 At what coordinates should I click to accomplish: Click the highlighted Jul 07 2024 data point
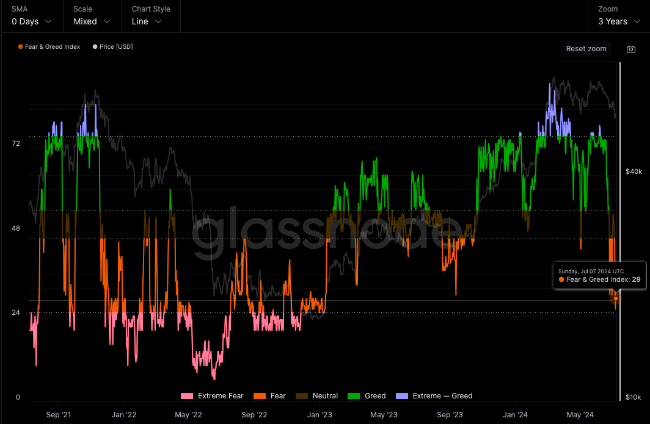pos(616,298)
